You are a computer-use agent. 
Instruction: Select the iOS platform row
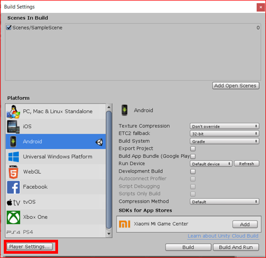tap(56, 127)
